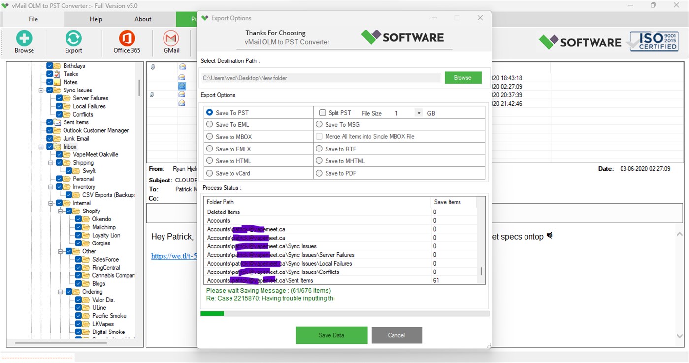Open the About menu
Viewport: 689px width, 363px height.
pyautogui.click(x=142, y=19)
